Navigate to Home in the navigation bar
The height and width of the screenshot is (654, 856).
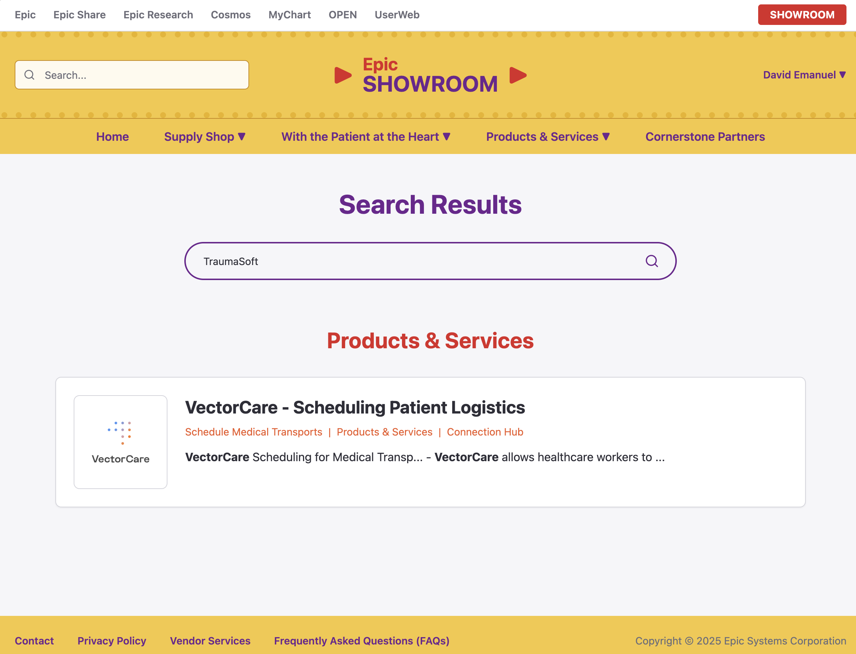pyautogui.click(x=112, y=137)
